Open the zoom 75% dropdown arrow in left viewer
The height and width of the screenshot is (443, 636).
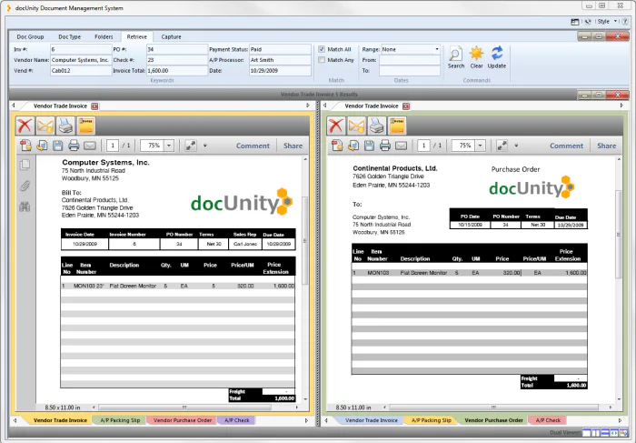click(169, 146)
